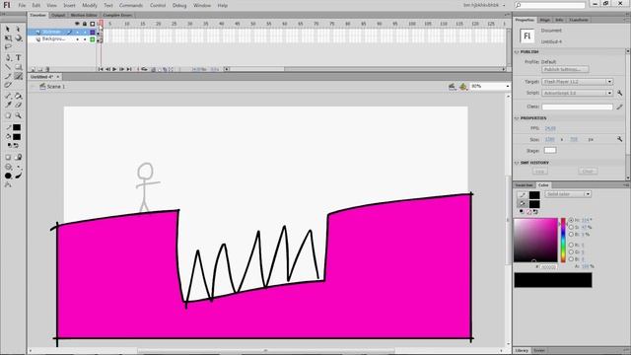Click the Untitled-4 document tab
Viewport: 631px width, 355px height.
coord(41,77)
